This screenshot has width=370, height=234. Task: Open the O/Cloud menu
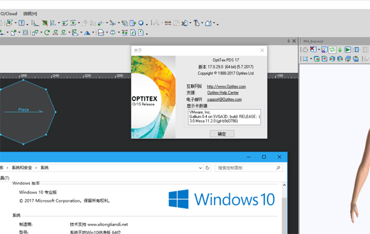pyautogui.click(x=8, y=14)
